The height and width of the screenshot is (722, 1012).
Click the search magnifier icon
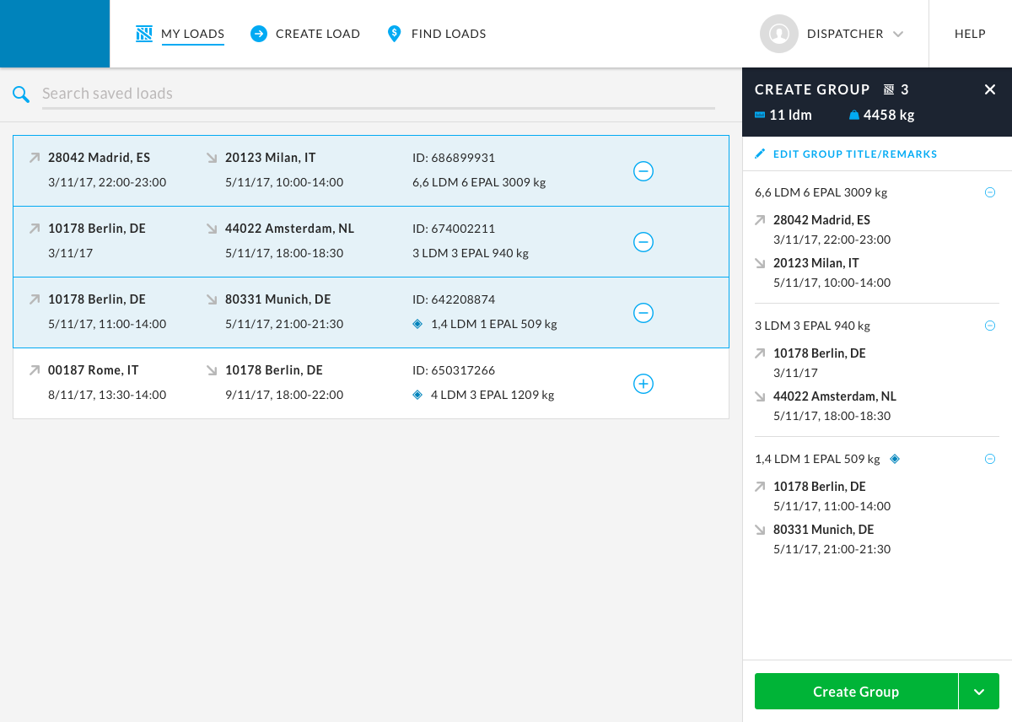(x=21, y=94)
